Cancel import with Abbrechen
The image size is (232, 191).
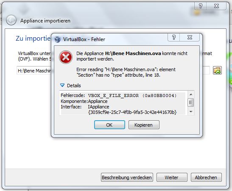click(x=206, y=177)
